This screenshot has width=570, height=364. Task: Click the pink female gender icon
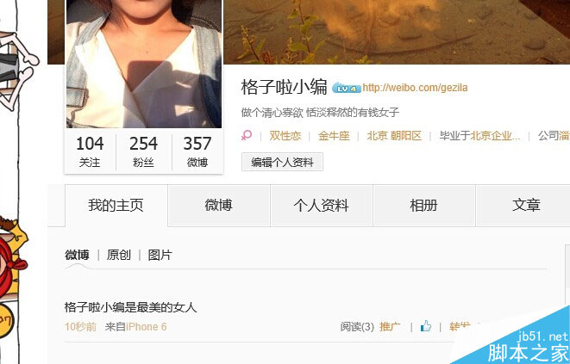pyautogui.click(x=247, y=136)
